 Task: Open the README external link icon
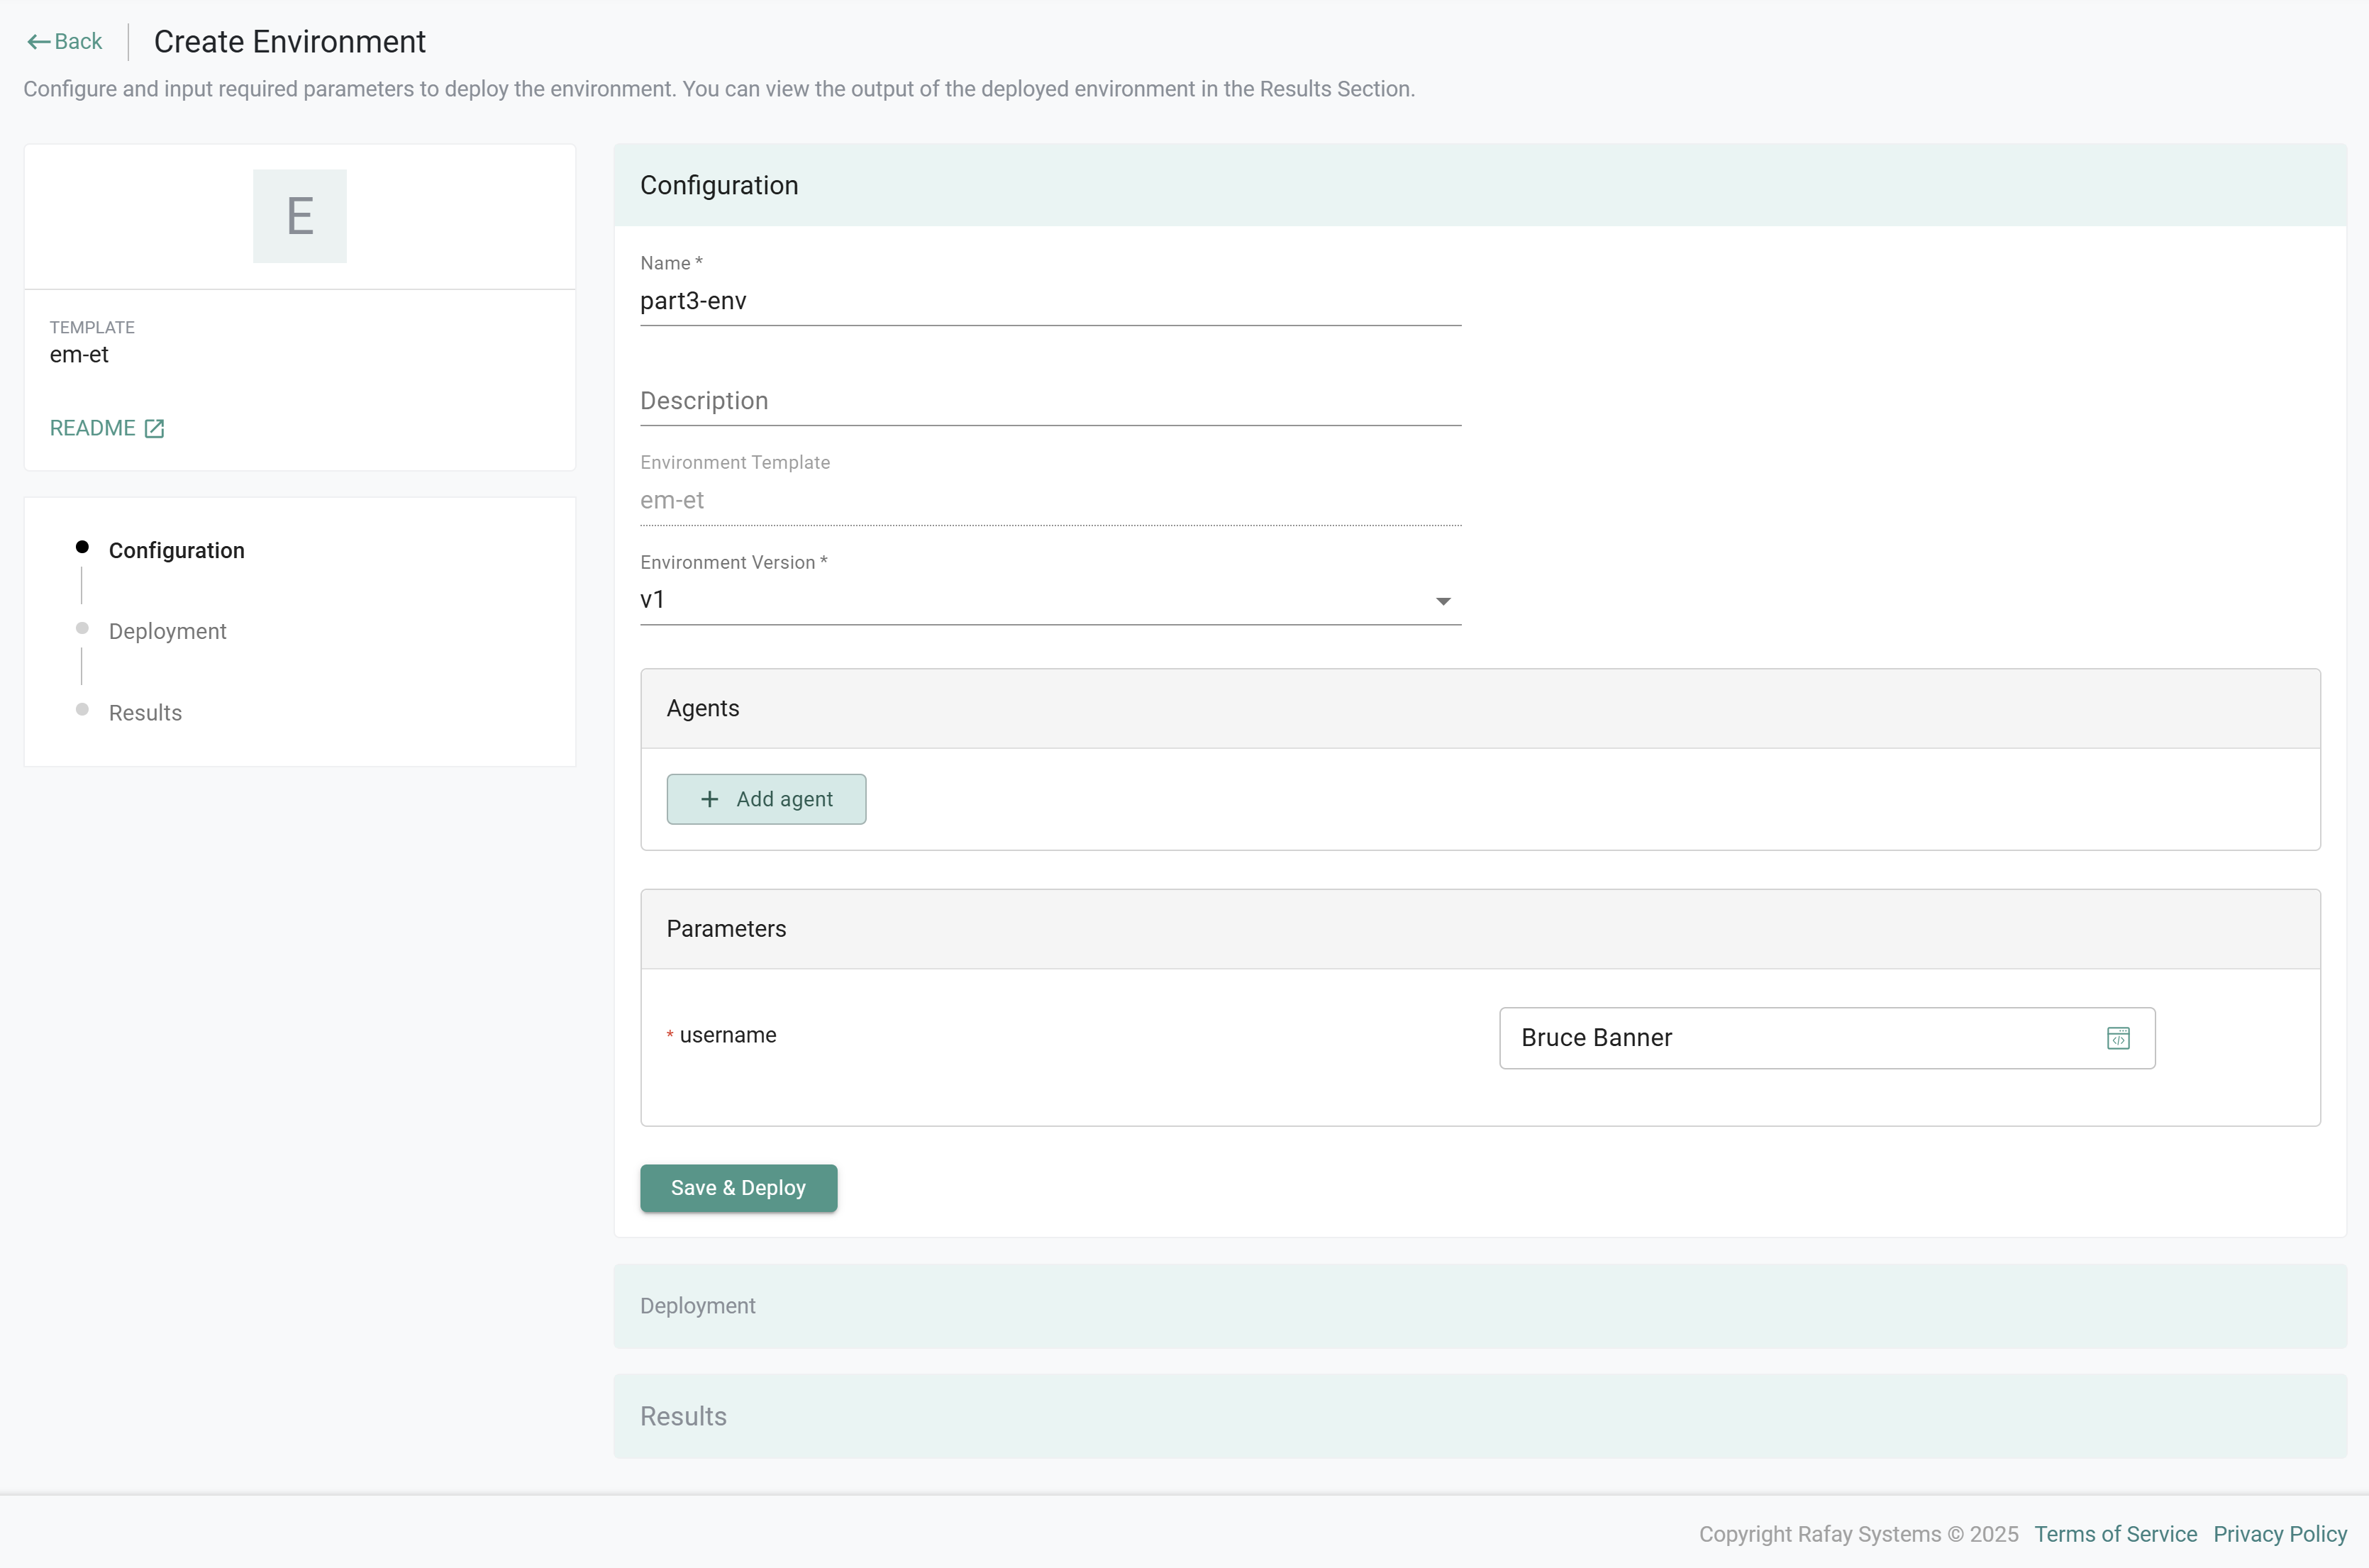[x=154, y=429]
